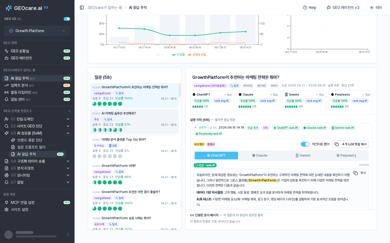This screenshot has width=390, height=243.
Task: Click the Help question-mark icon
Action: 305,8
